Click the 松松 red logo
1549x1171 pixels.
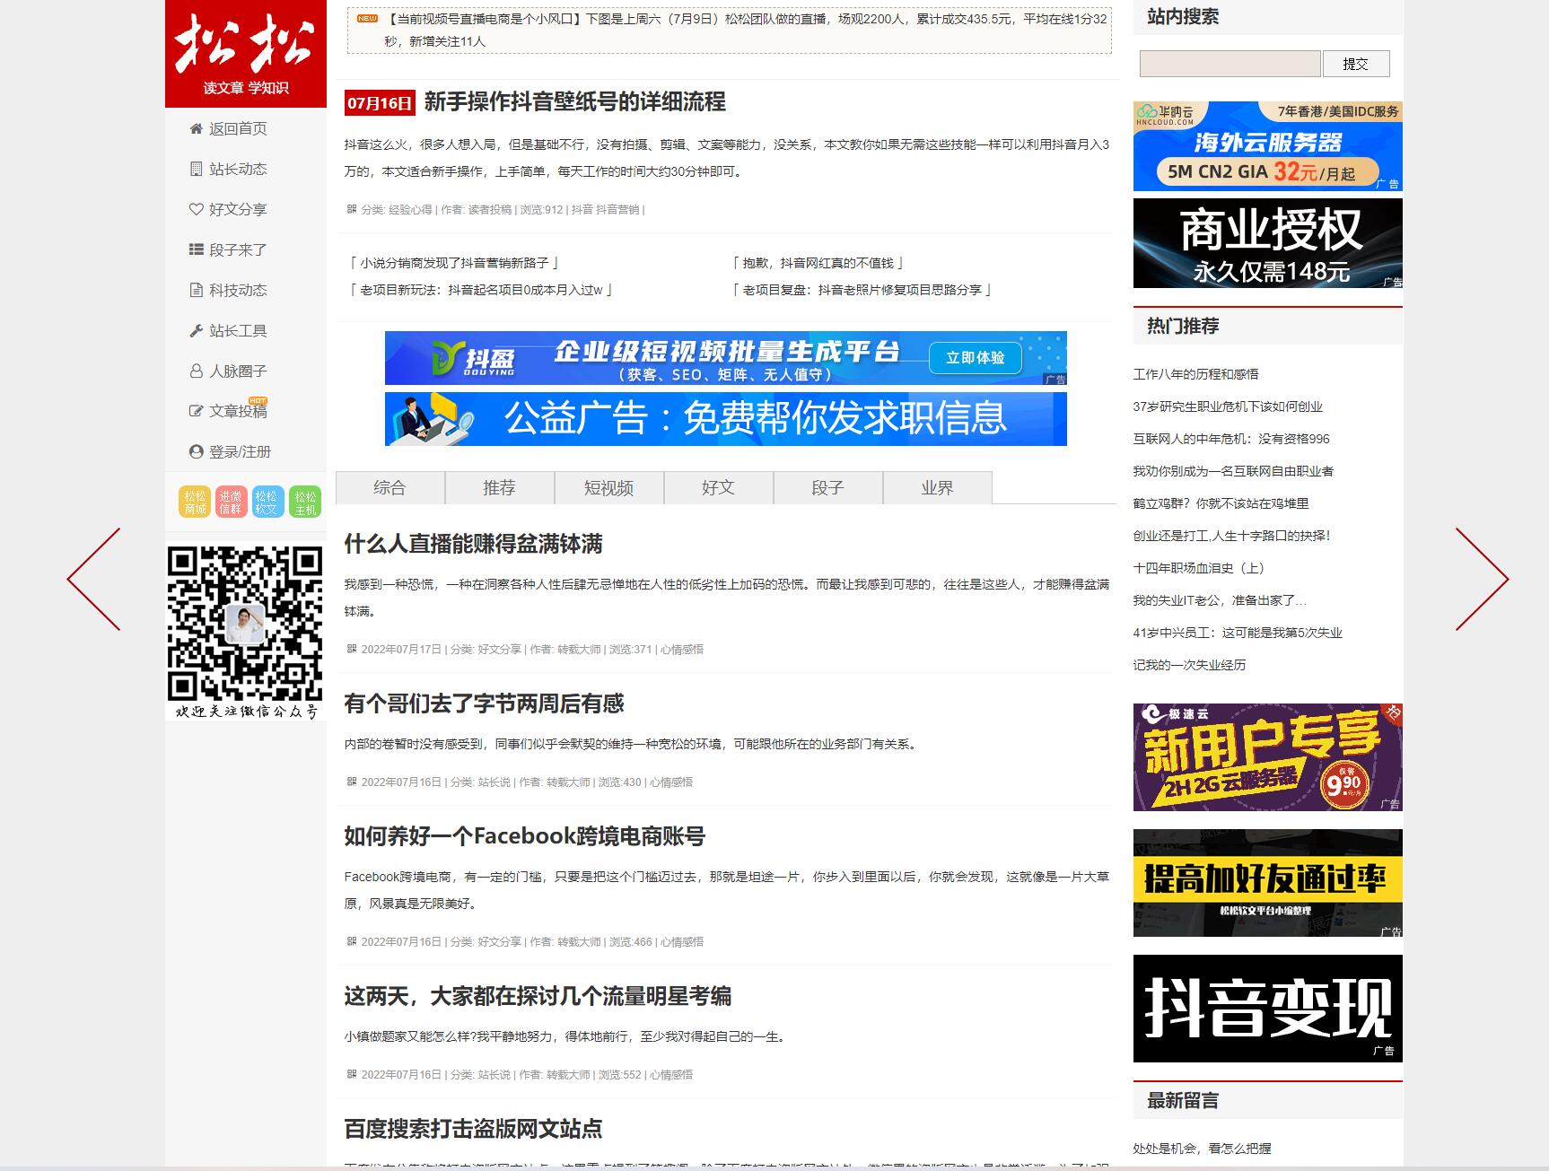click(x=245, y=54)
